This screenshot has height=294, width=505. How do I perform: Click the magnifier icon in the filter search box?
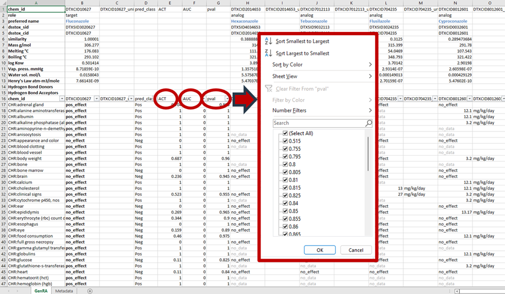coord(369,123)
